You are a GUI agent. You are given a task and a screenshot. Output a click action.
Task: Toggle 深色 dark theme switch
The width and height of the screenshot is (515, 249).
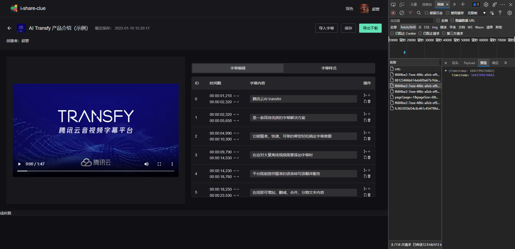tap(349, 9)
